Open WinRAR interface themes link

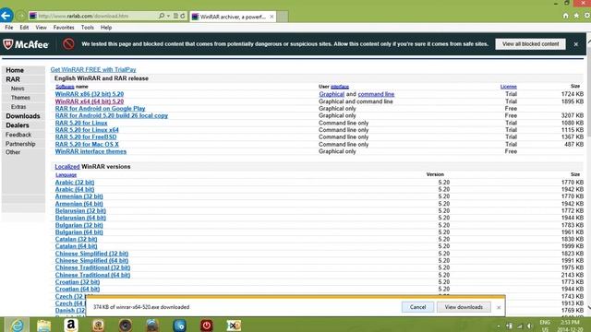coord(90,151)
